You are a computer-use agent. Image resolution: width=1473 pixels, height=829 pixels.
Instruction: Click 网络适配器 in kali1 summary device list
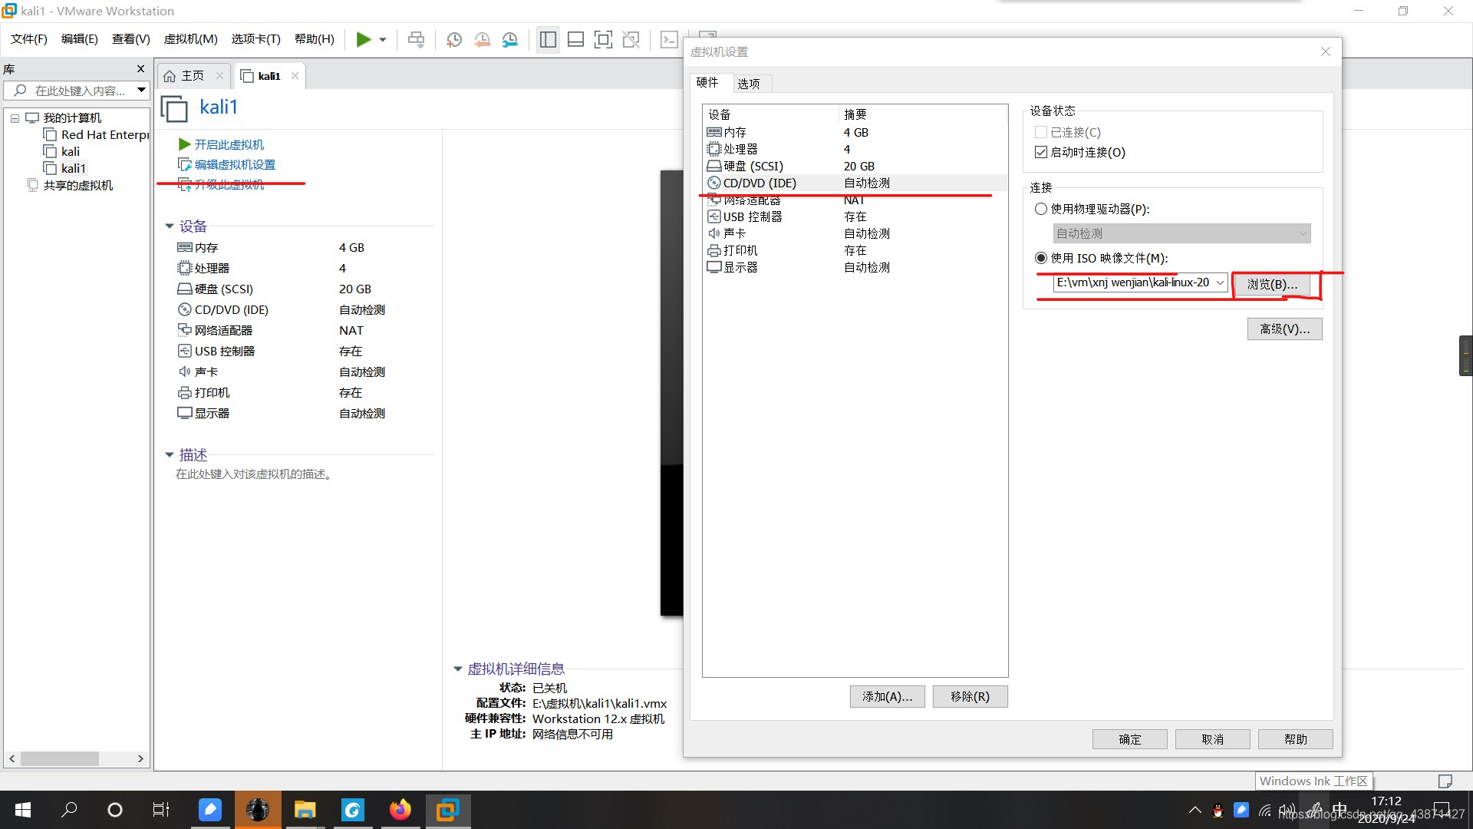[x=215, y=331]
